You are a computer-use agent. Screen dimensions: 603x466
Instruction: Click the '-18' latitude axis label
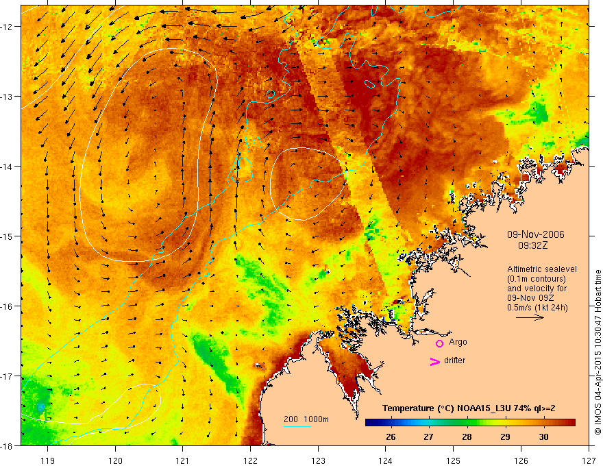point(7,446)
